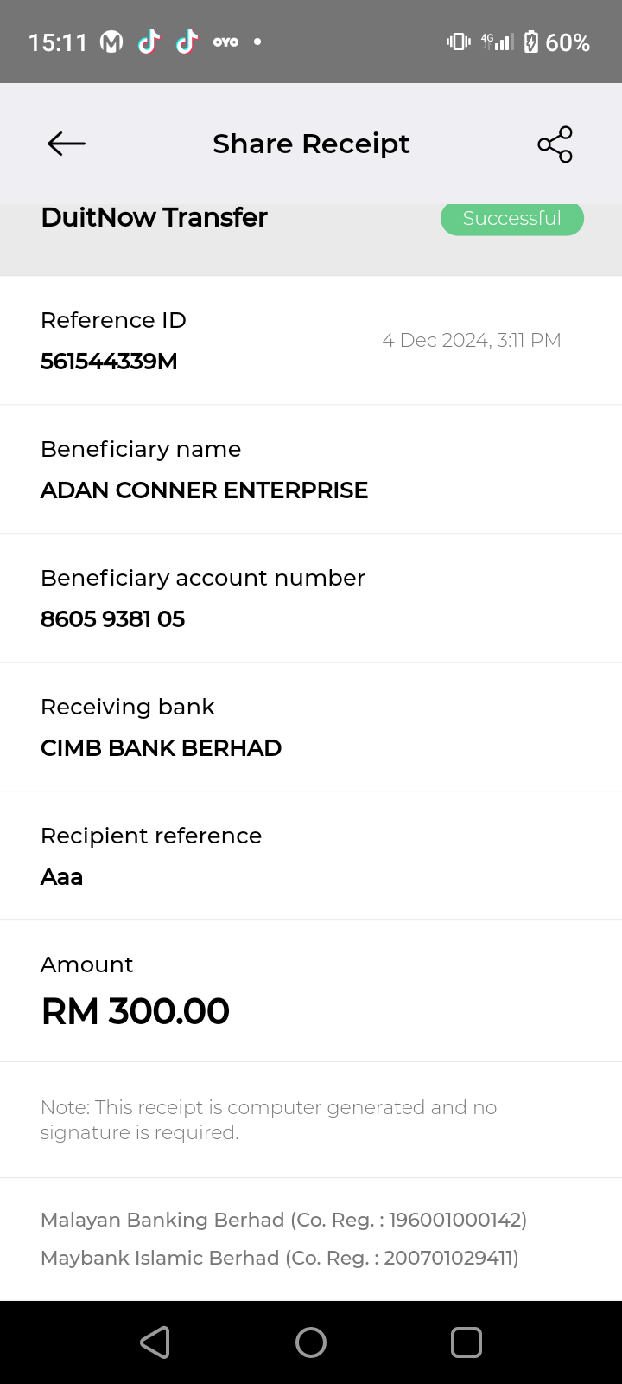Tap beneficiary name ADAN CONNER ENTERPRISE
The width and height of the screenshot is (622, 1384).
[204, 490]
